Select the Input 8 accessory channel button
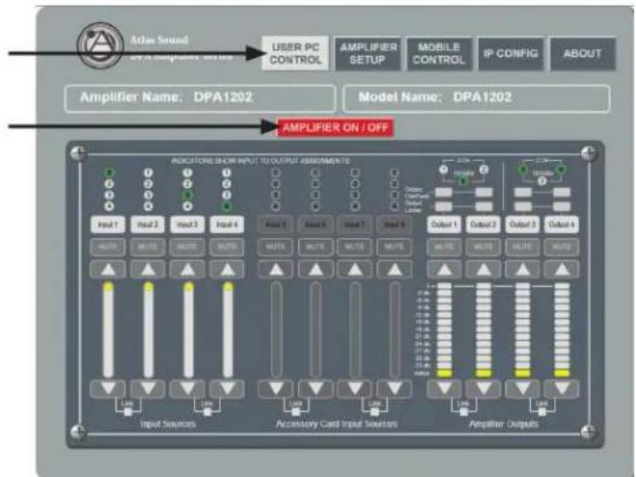Screen dimensions: 636x477 click(x=395, y=225)
